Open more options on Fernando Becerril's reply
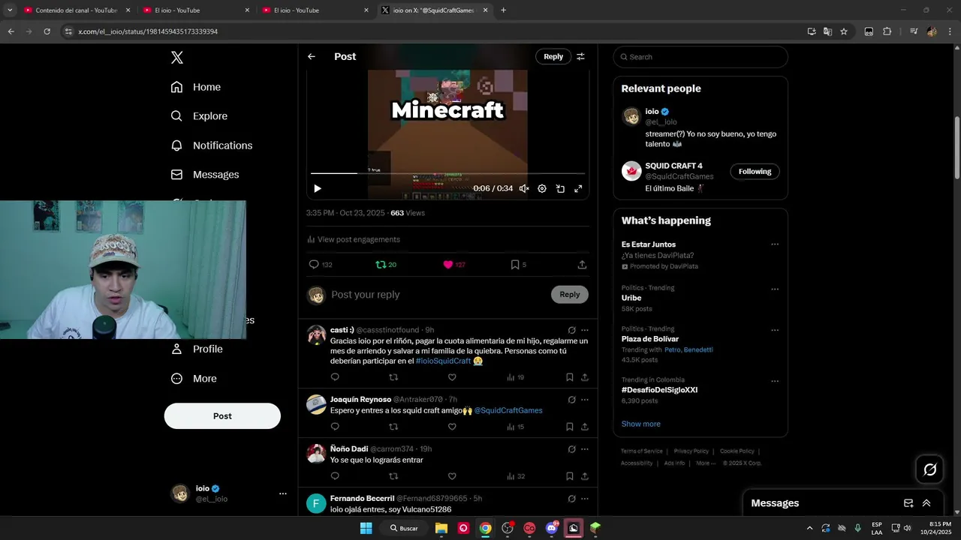This screenshot has width=961, height=540. coord(585,499)
